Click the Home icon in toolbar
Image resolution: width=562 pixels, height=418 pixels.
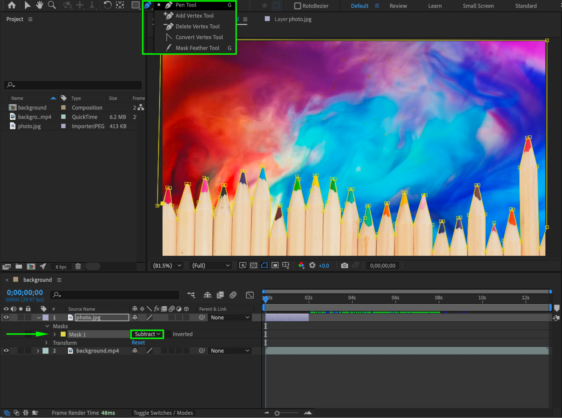pyautogui.click(x=12, y=5)
